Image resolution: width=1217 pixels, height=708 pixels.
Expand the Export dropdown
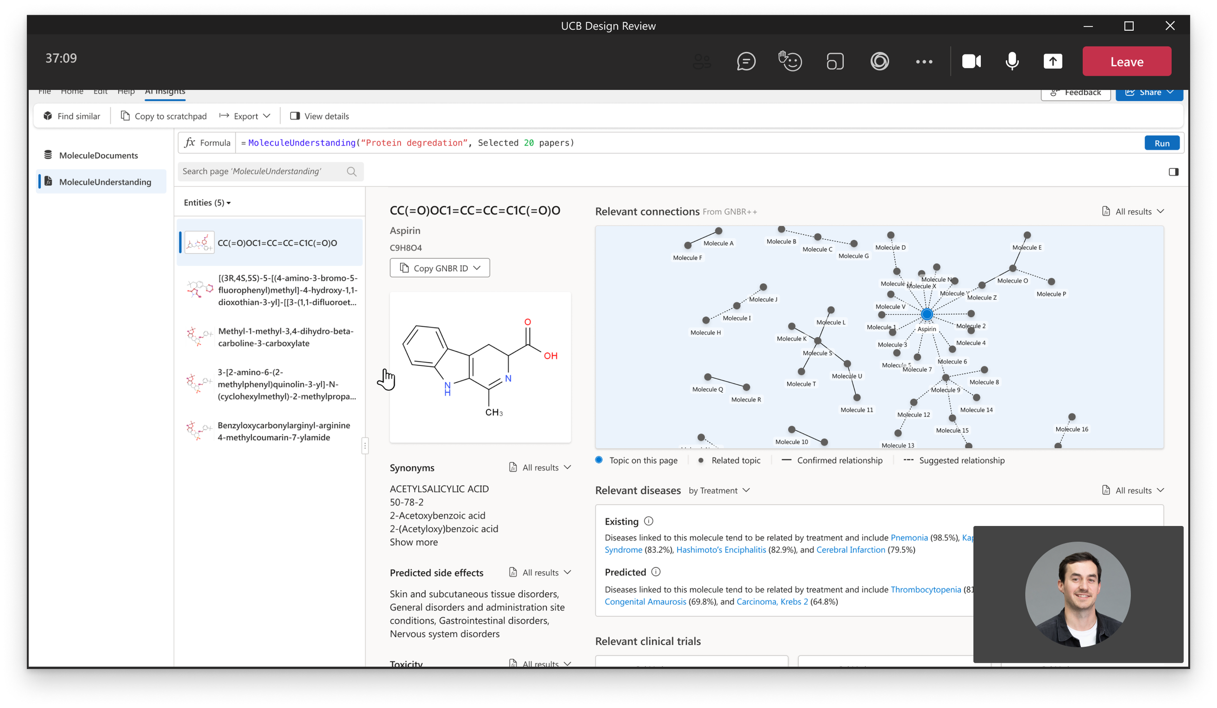coord(245,116)
